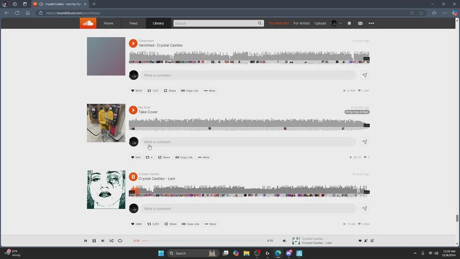Click the #Hip-hop & Rap tag
460x259 pixels.
coord(357,112)
